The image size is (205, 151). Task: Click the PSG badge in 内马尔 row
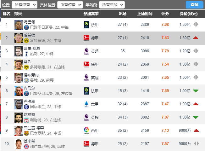pyautogui.click(x=26, y=94)
